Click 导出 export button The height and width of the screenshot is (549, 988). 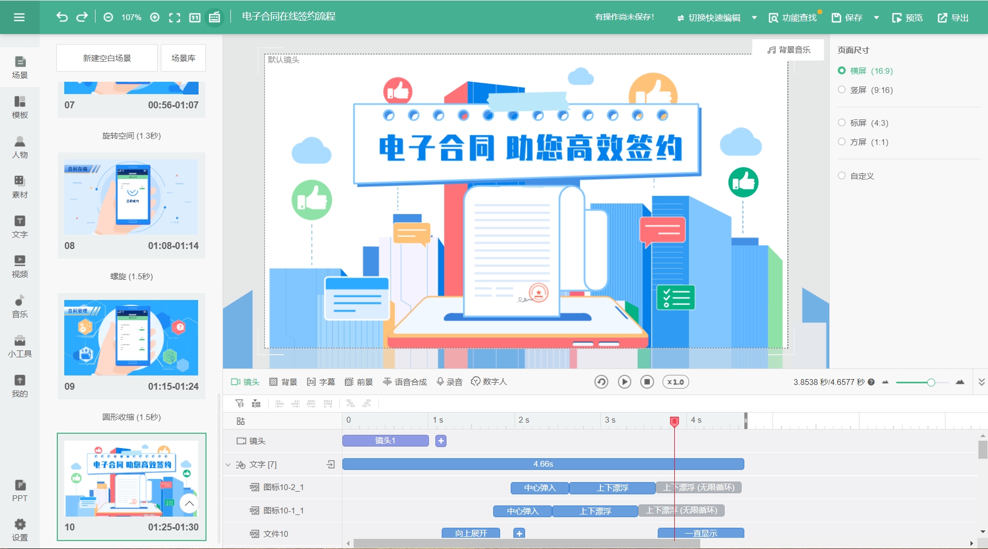click(953, 18)
